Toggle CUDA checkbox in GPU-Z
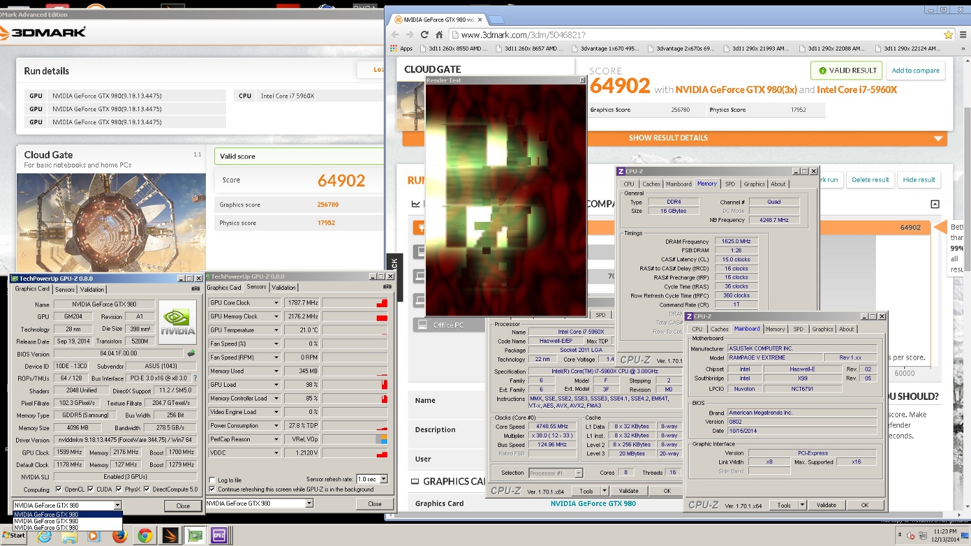Screen dimensions: 971x546 click(90, 489)
